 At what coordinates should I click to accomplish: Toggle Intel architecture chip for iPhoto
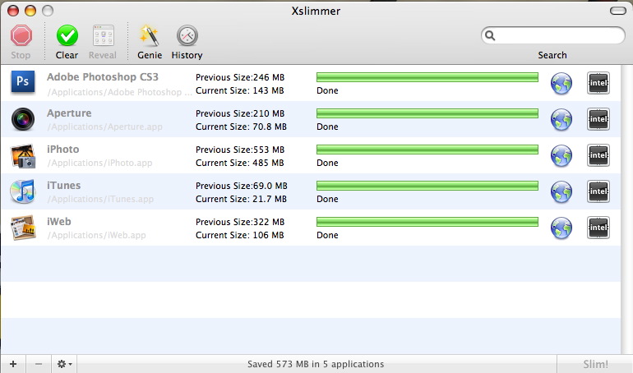(598, 155)
